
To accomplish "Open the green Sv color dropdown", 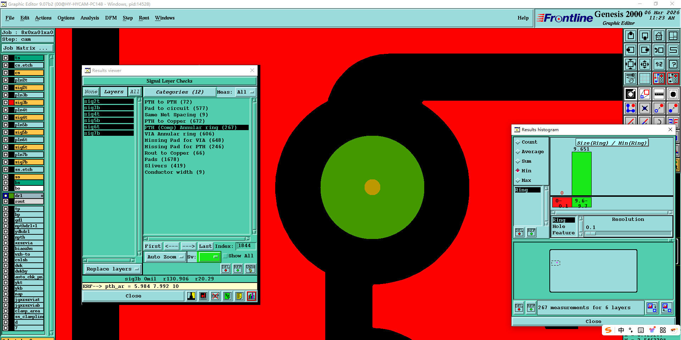I will pyautogui.click(x=210, y=257).
